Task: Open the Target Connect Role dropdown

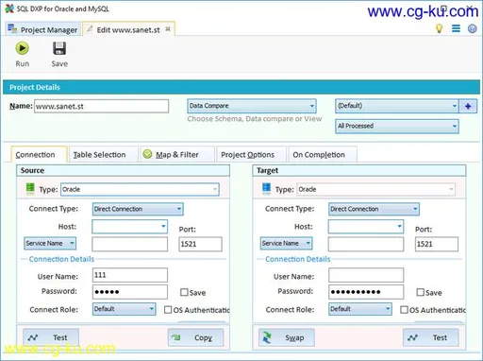Action: 360,309
